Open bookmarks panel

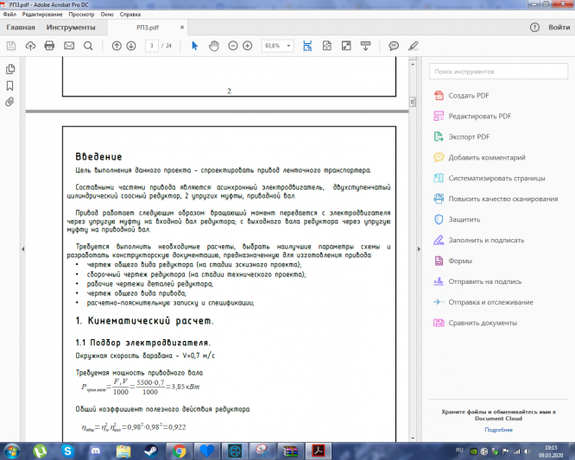coord(9,85)
